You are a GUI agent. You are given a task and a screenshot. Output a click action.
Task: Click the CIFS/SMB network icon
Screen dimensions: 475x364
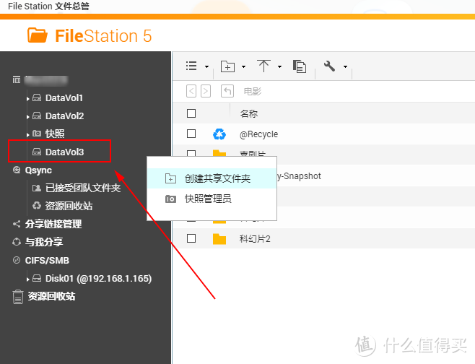click(17, 260)
